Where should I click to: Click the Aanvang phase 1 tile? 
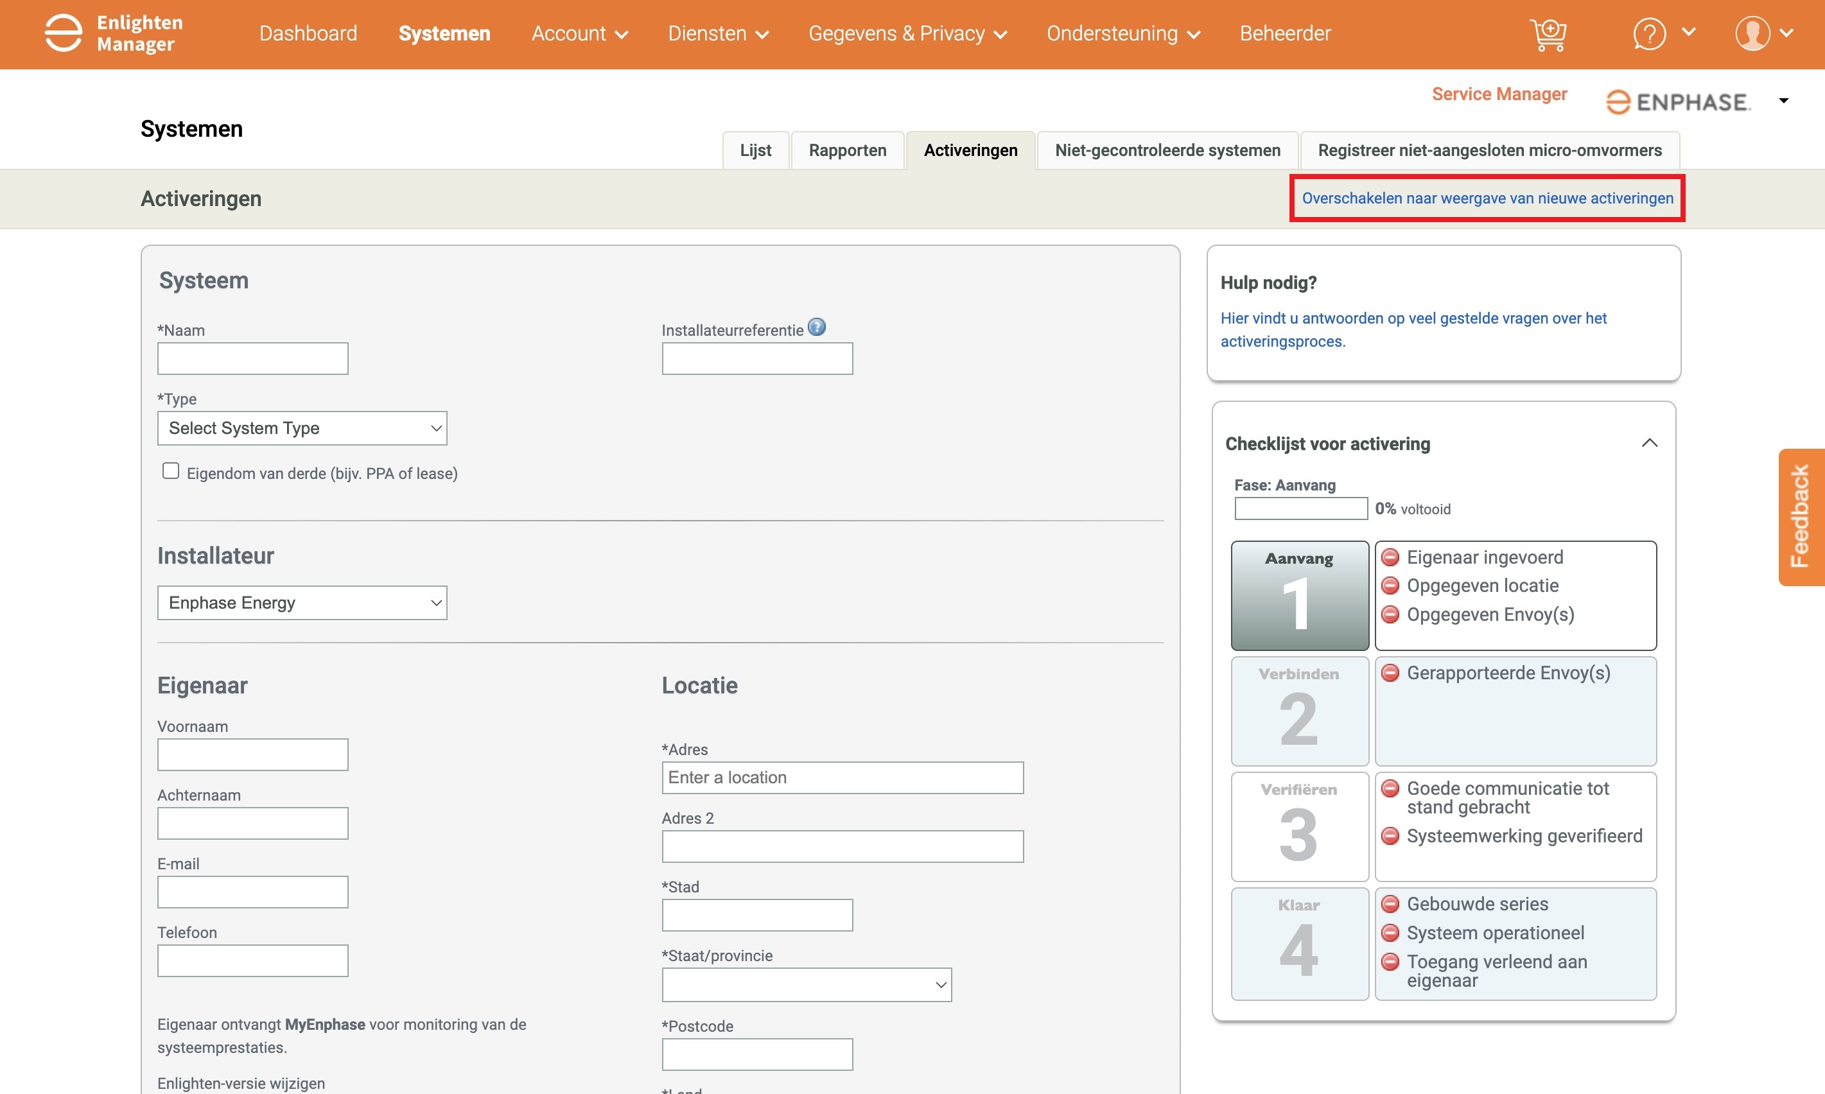click(x=1299, y=596)
